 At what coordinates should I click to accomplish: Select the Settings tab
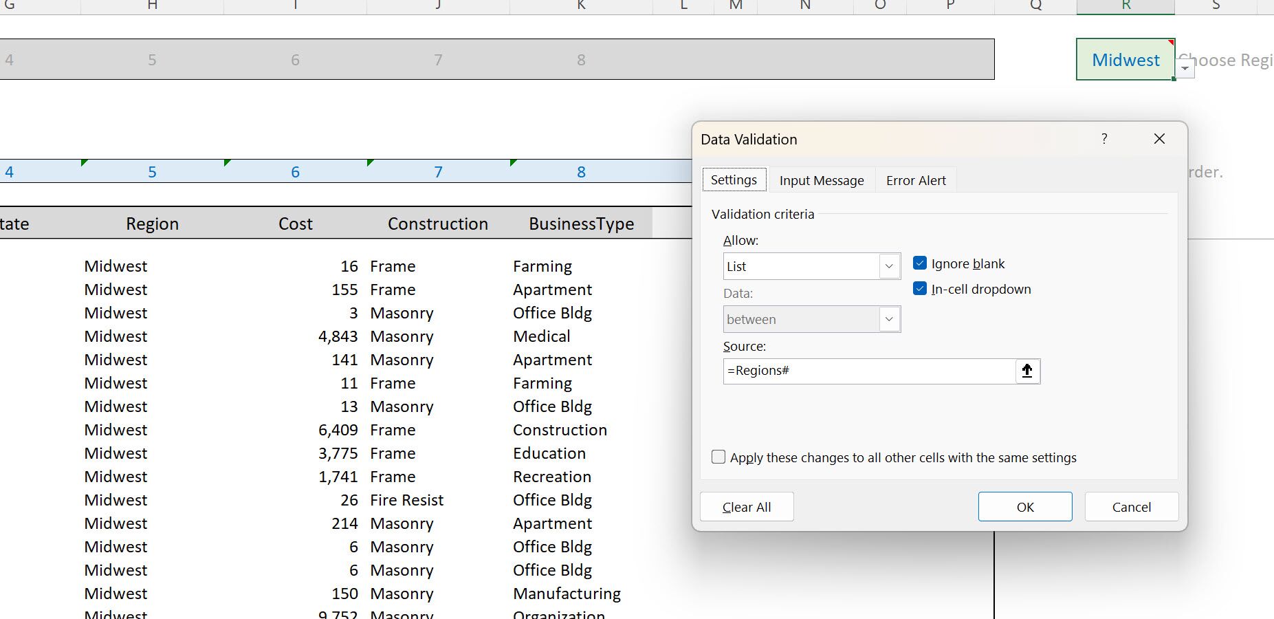pos(734,179)
